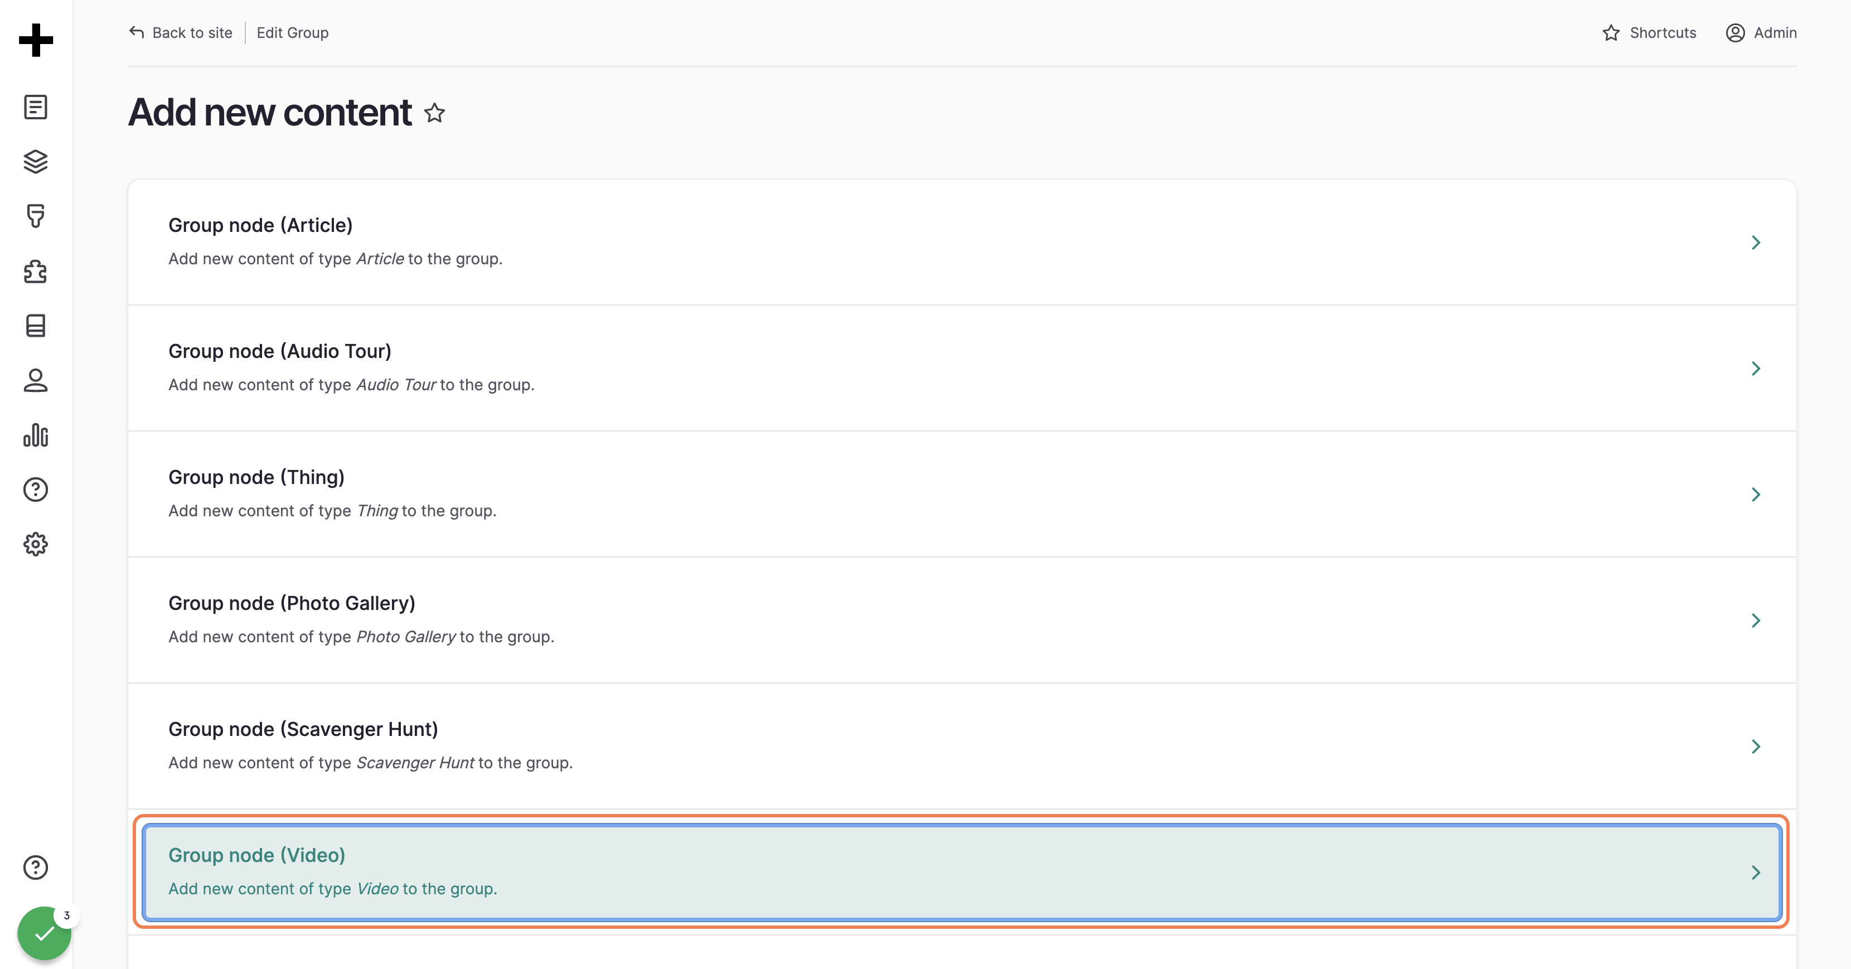
Task: Open the Extend puzzle piece icon
Action: 36,272
